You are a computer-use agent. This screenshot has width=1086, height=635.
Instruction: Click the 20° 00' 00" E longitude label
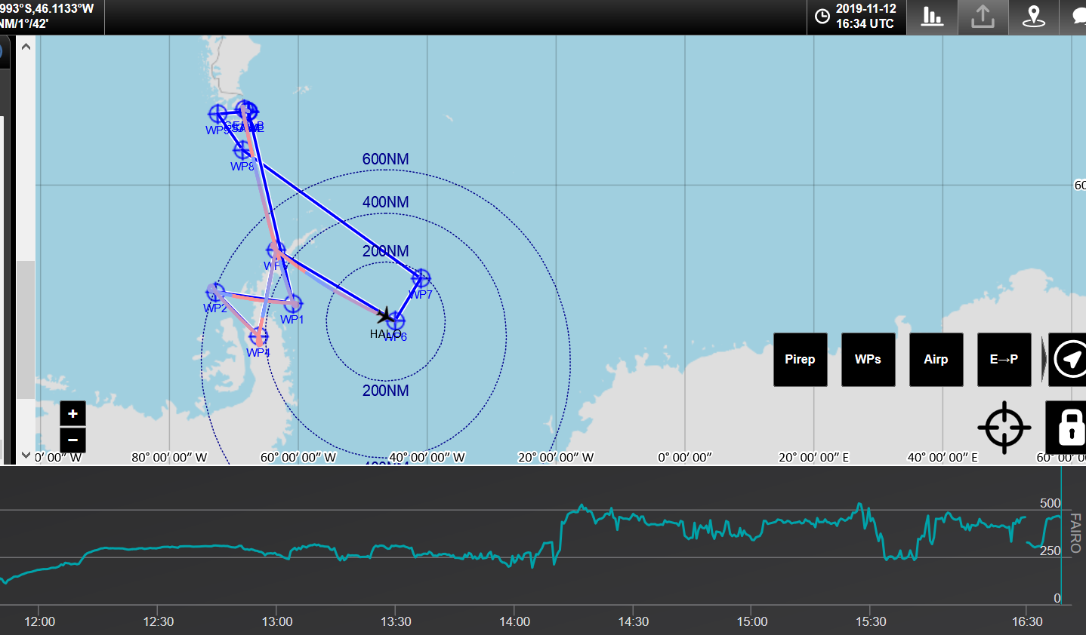pyautogui.click(x=814, y=457)
